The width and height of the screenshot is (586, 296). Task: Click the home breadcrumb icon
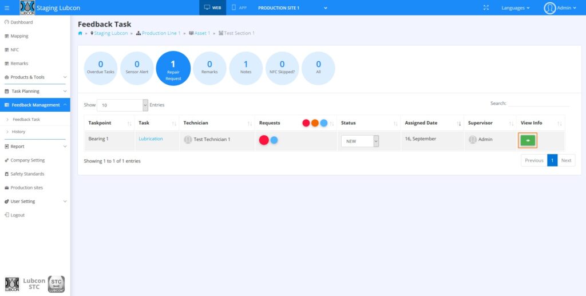point(80,33)
